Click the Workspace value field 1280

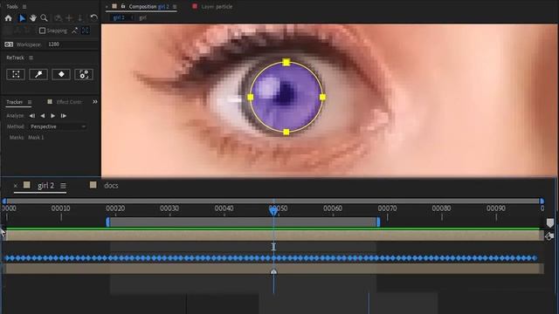coord(54,44)
